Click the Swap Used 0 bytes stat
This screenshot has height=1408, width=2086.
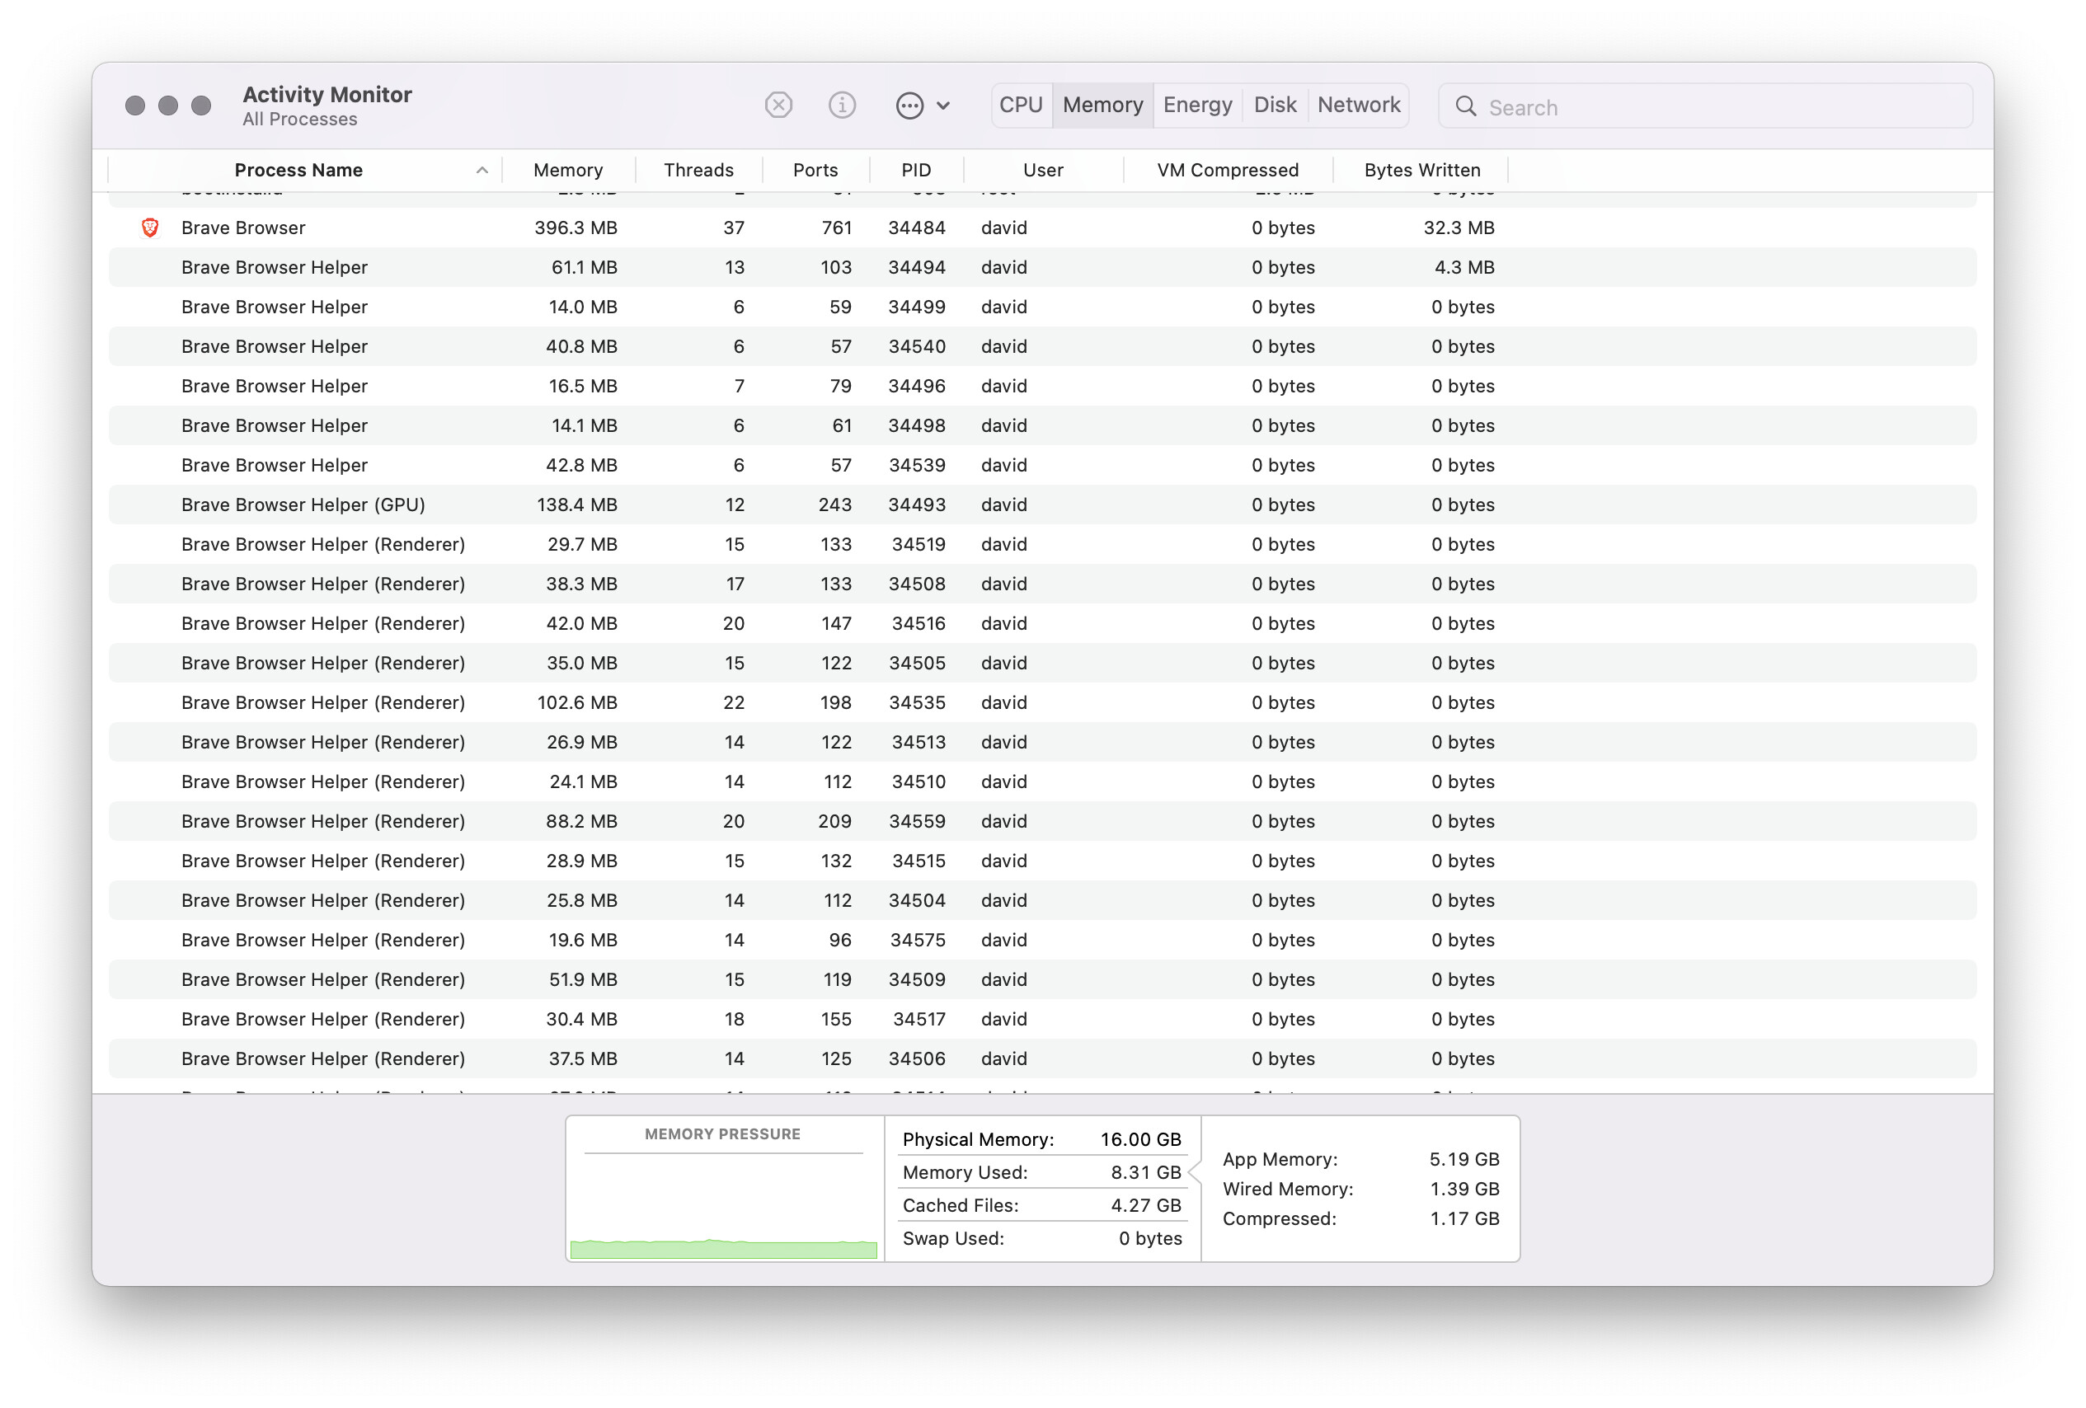tap(1042, 1238)
